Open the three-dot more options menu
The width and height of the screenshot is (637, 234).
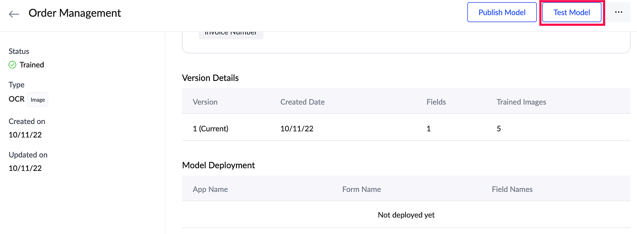pos(619,12)
